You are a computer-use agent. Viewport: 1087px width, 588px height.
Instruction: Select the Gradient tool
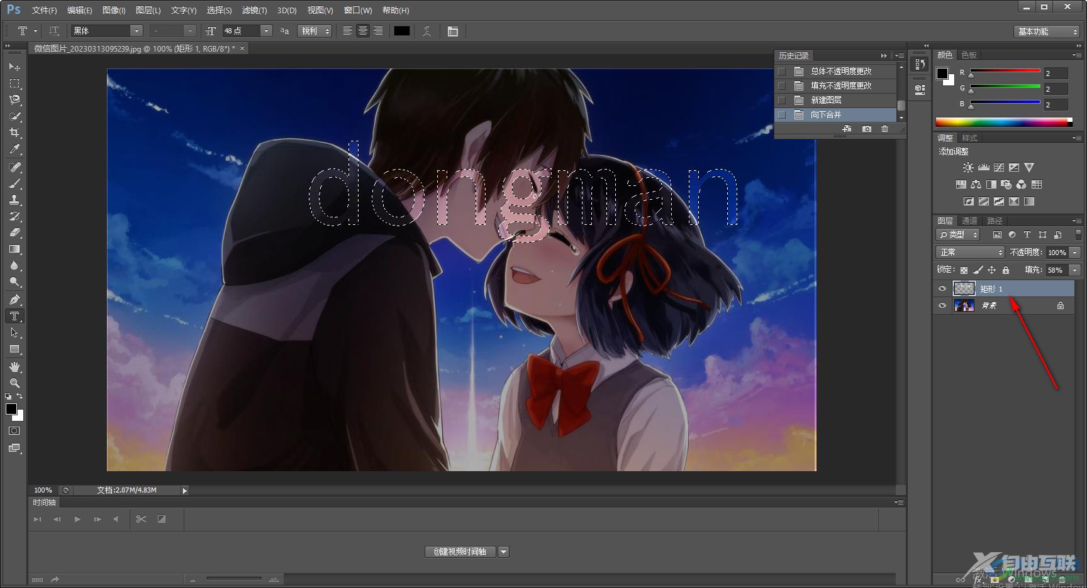pyautogui.click(x=14, y=249)
